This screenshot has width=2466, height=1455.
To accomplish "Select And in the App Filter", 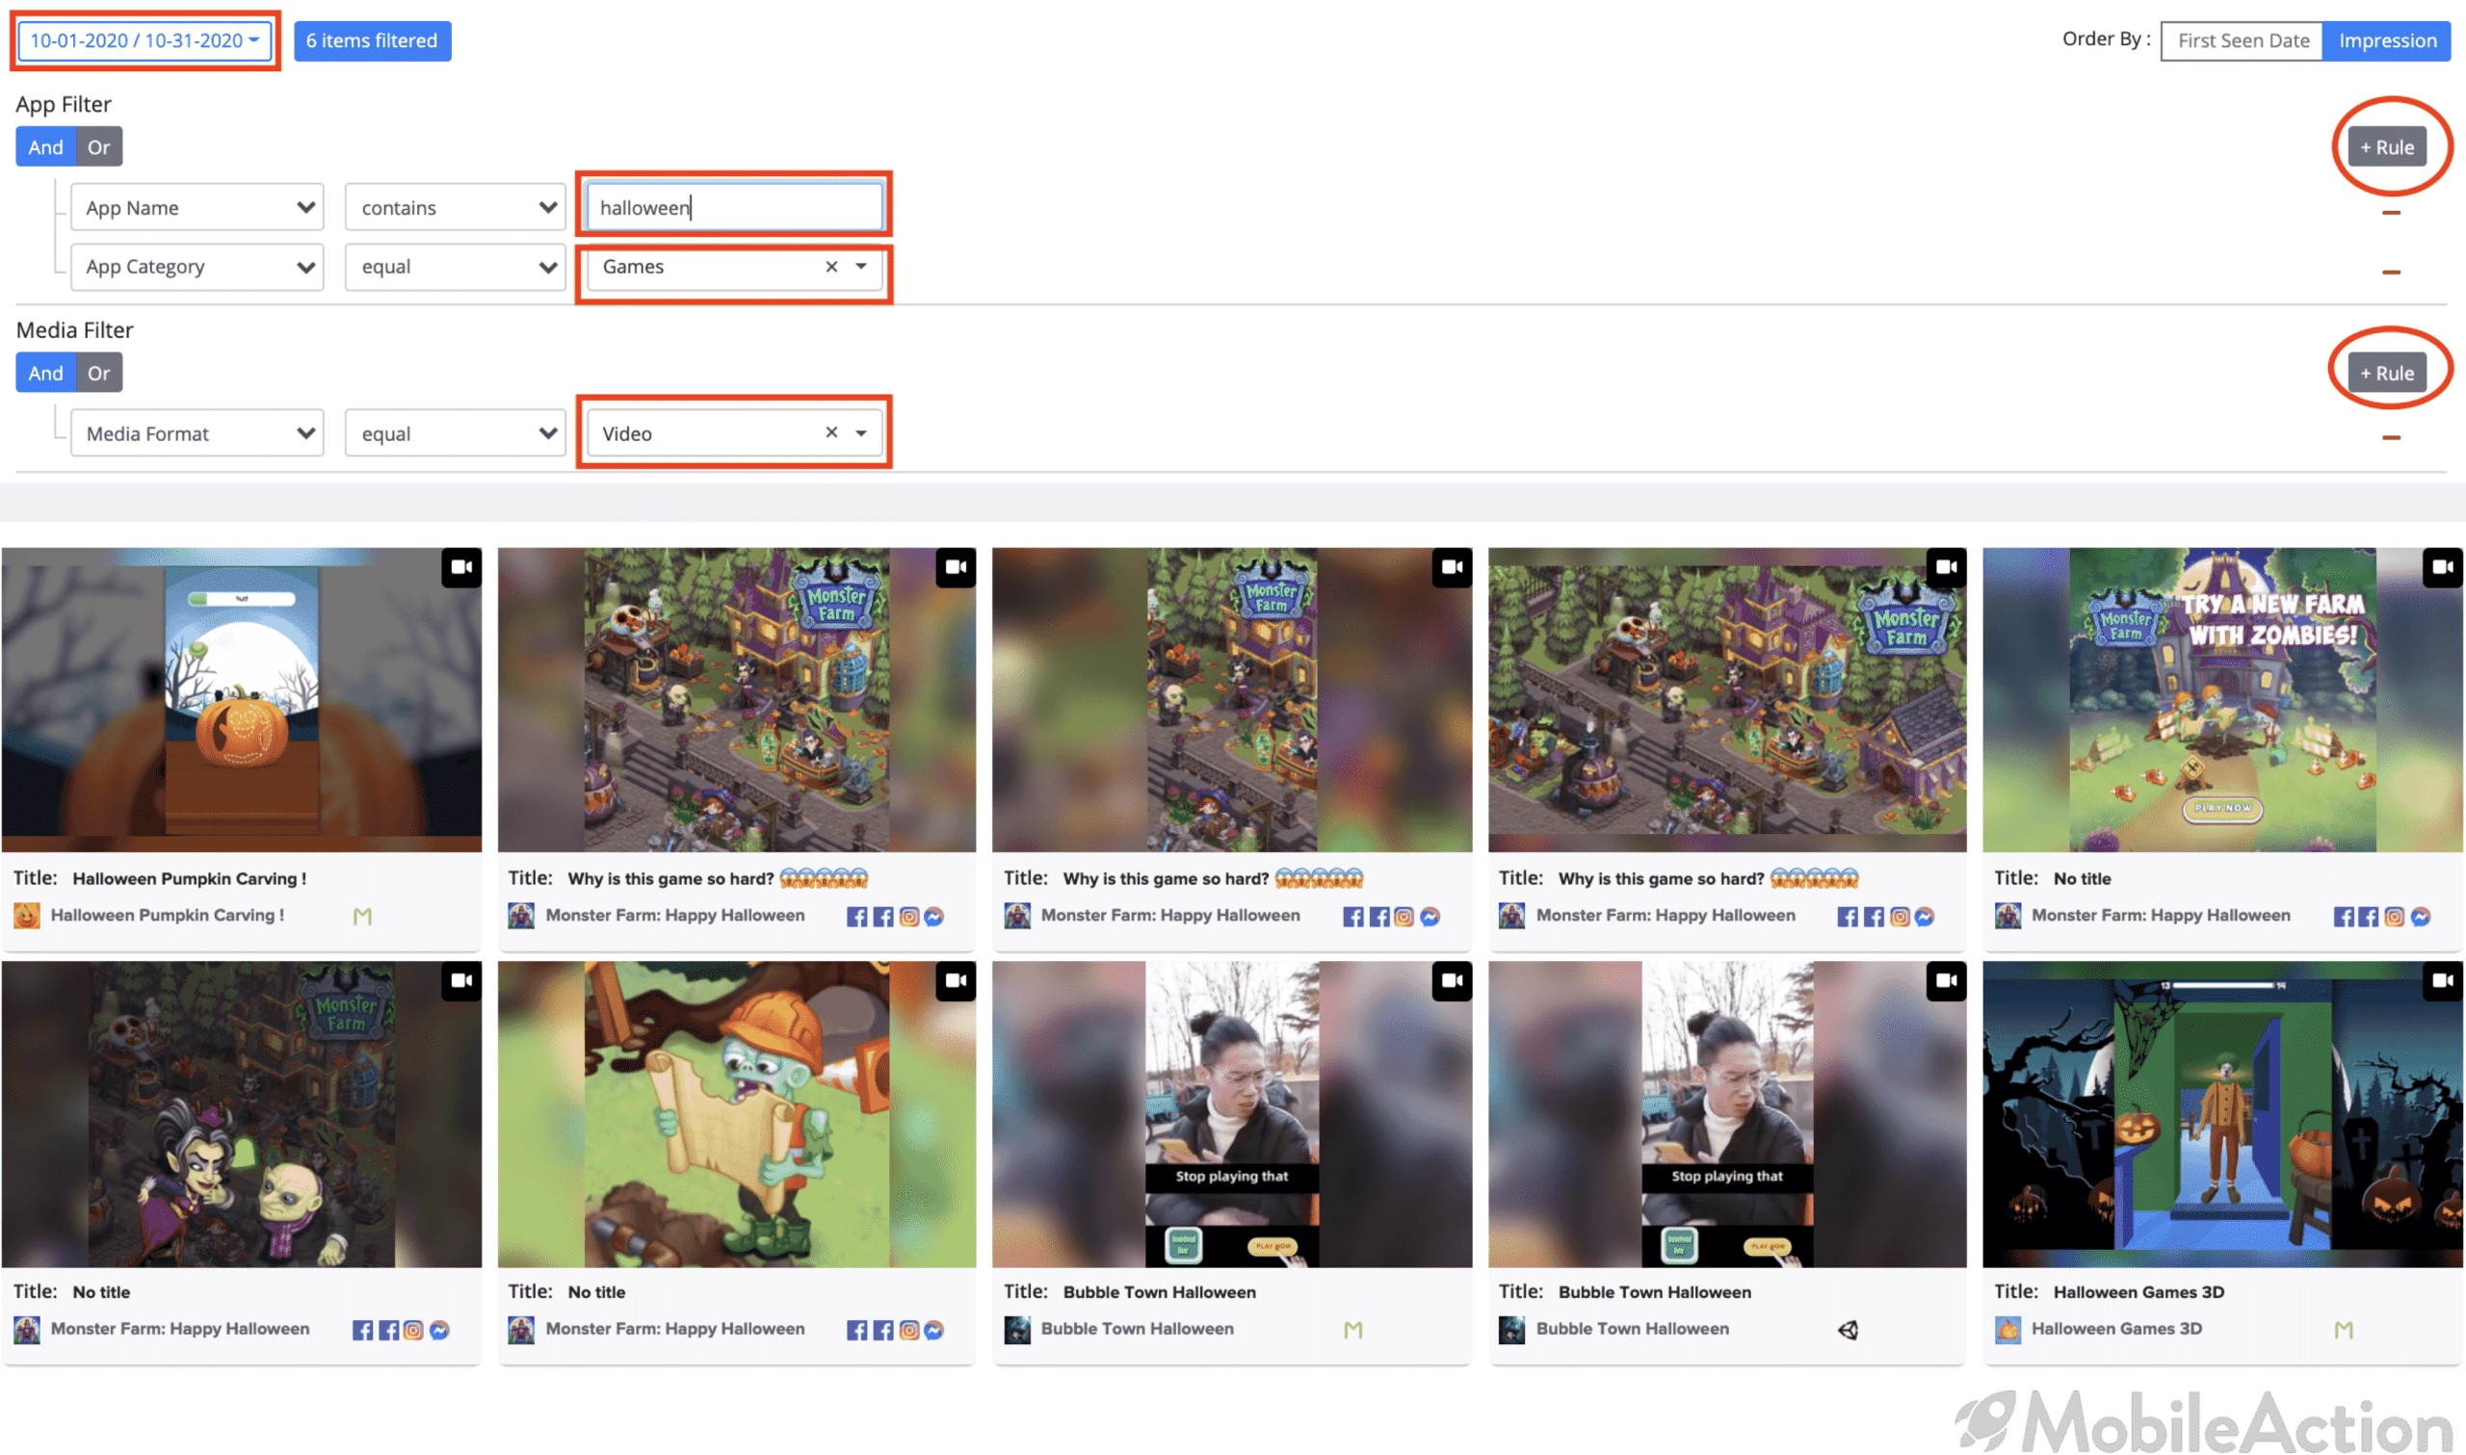I will point(45,147).
